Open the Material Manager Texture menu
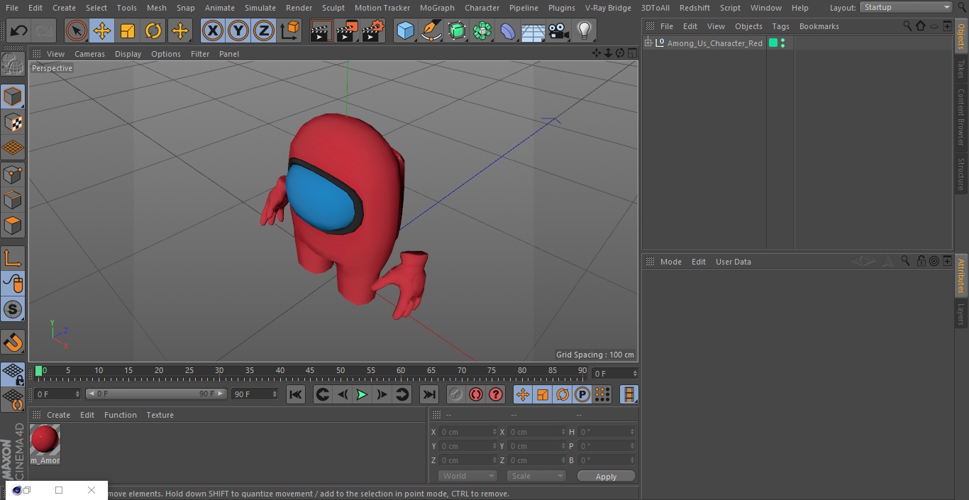Viewport: 969px width, 500px height. tap(160, 415)
